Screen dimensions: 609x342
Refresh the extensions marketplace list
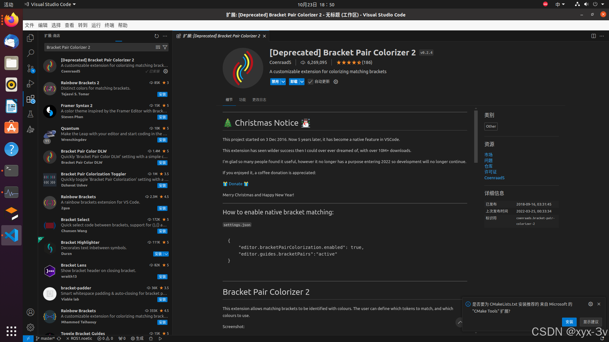tap(156, 36)
